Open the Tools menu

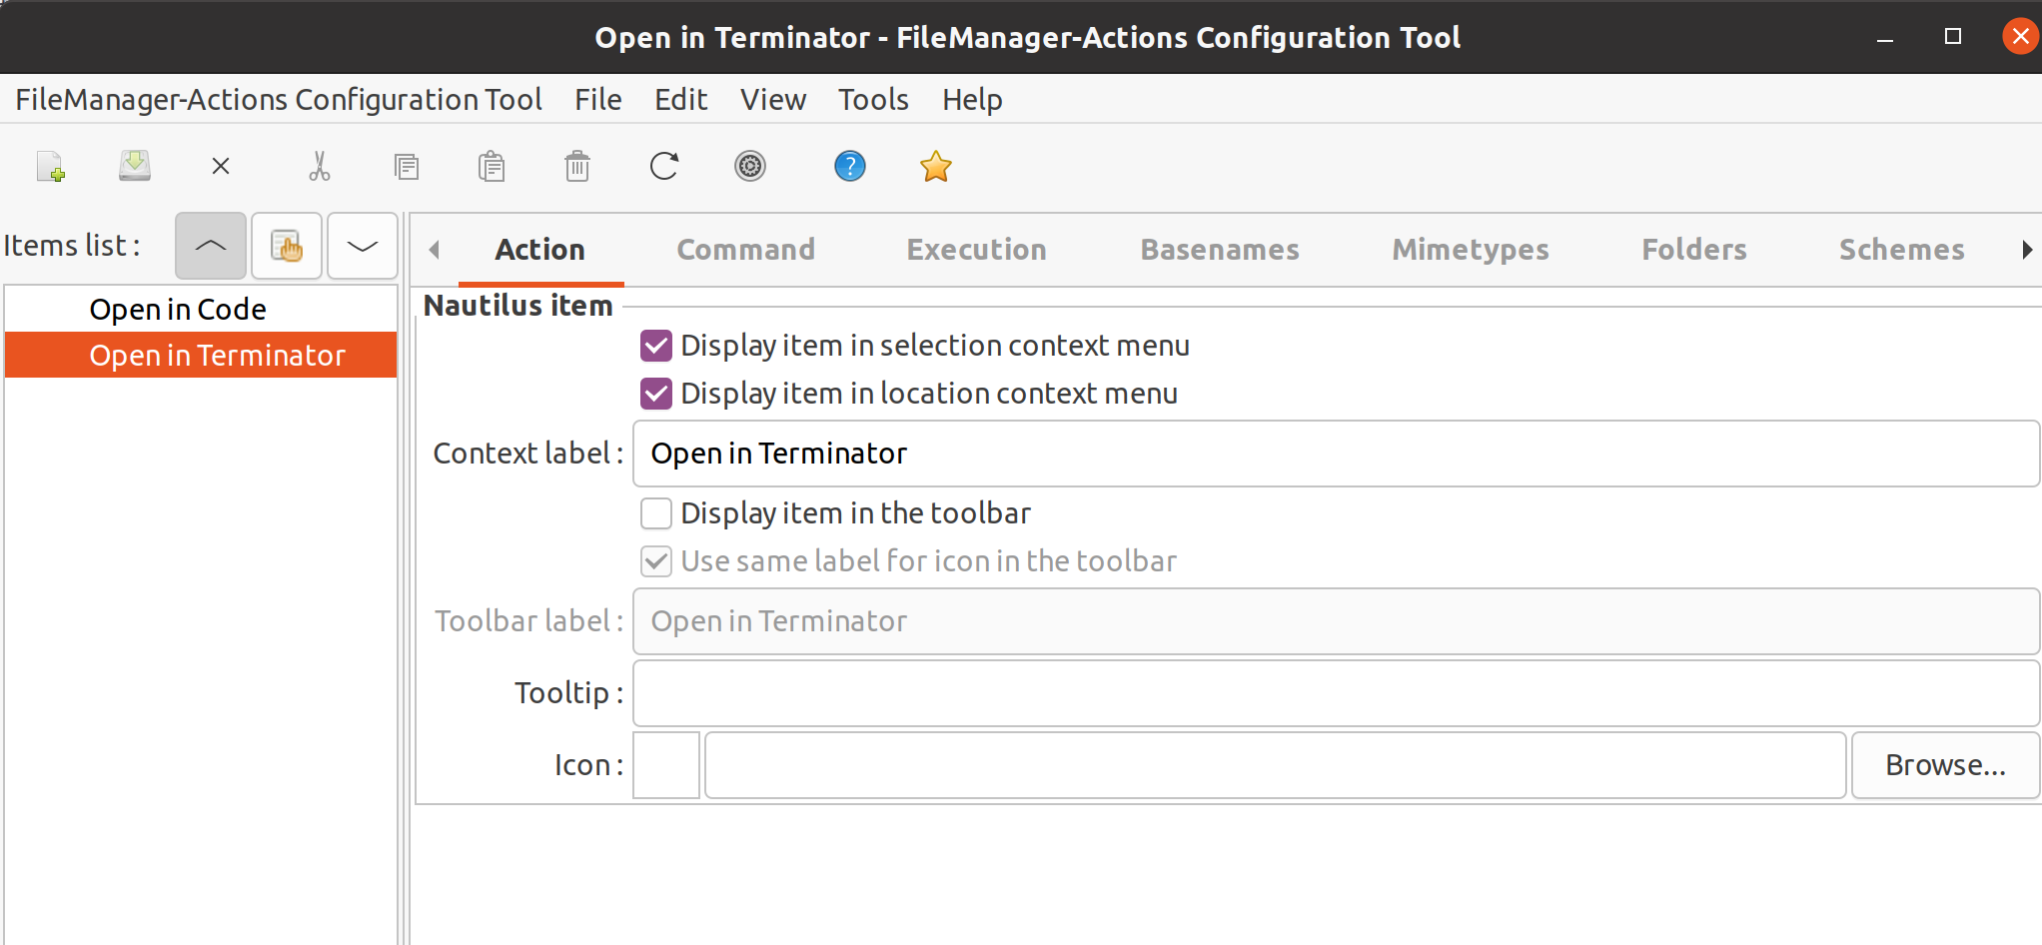click(873, 99)
